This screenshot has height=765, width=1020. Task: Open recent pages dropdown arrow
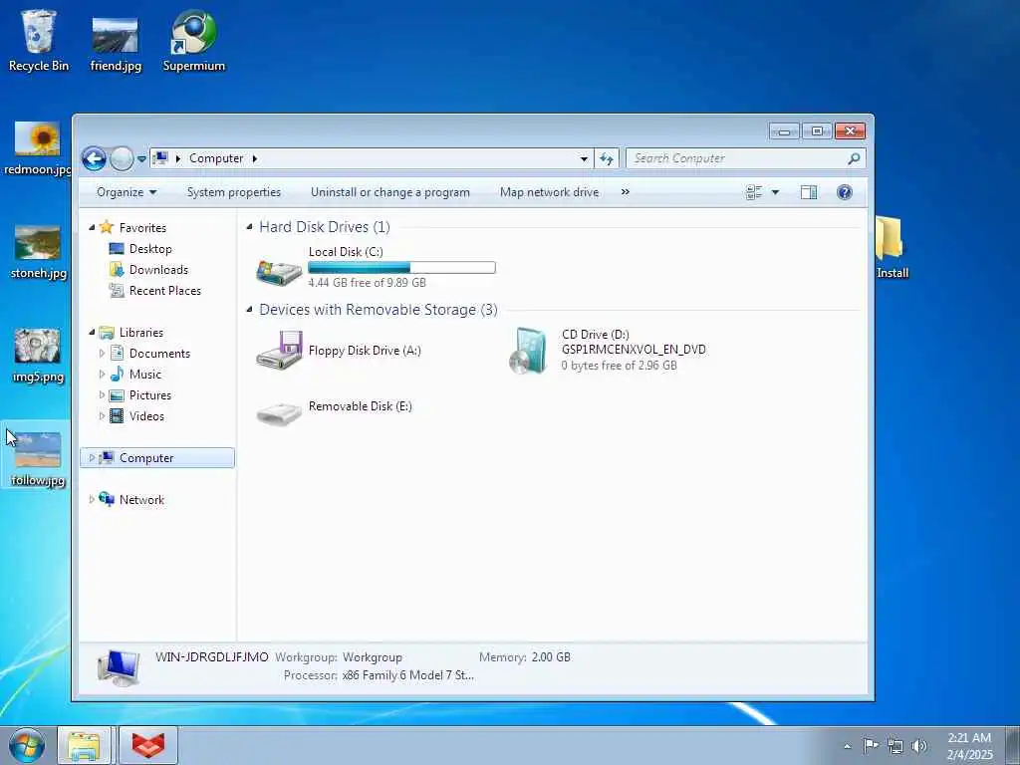(x=141, y=158)
